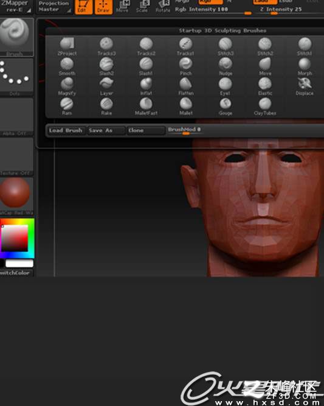Click the Startup 3D Sculpting Brushes header

222,30
